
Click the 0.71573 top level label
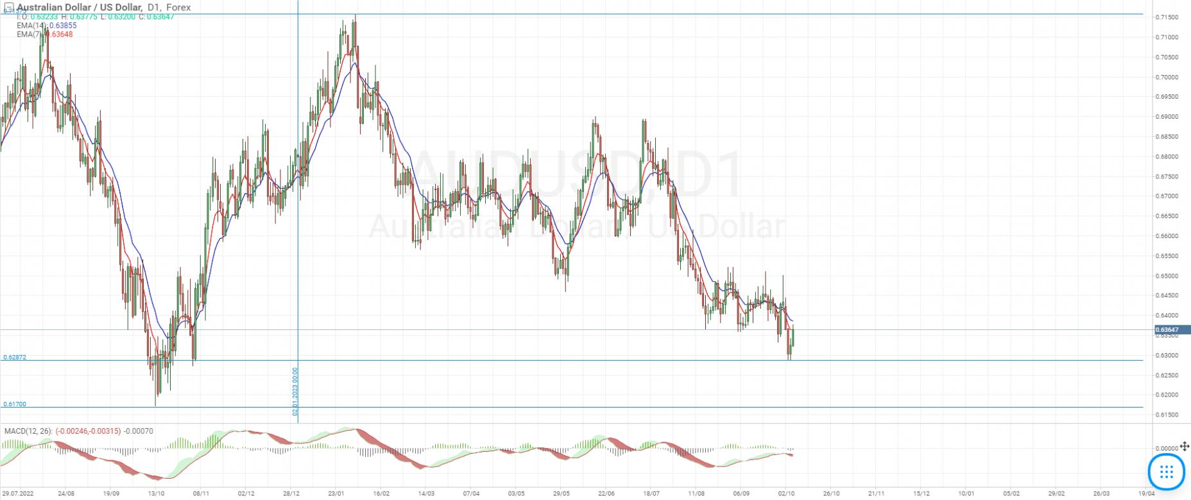click(x=15, y=12)
